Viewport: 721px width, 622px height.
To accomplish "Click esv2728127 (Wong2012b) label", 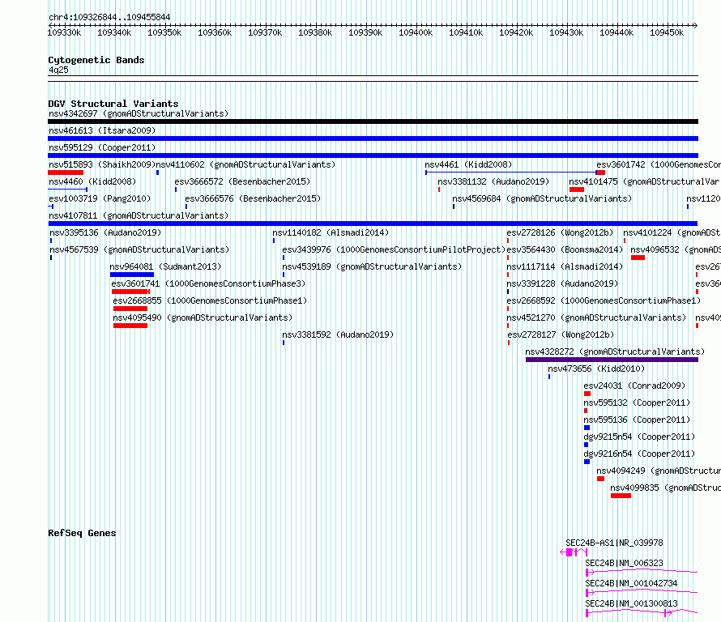I will tap(561, 334).
